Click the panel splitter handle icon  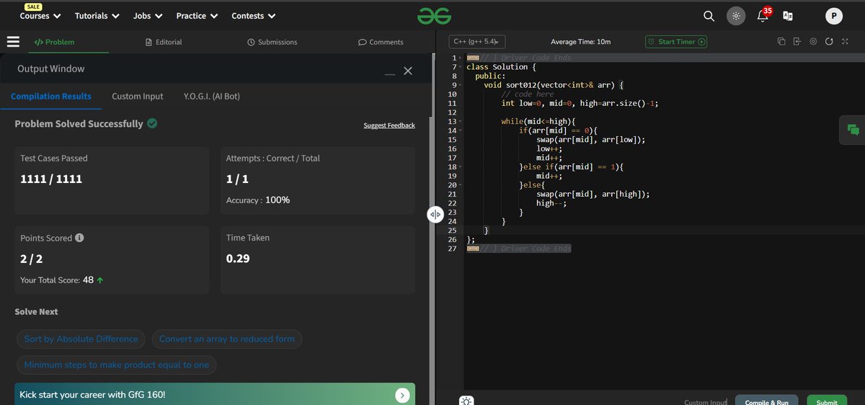click(x=435, y=215)
